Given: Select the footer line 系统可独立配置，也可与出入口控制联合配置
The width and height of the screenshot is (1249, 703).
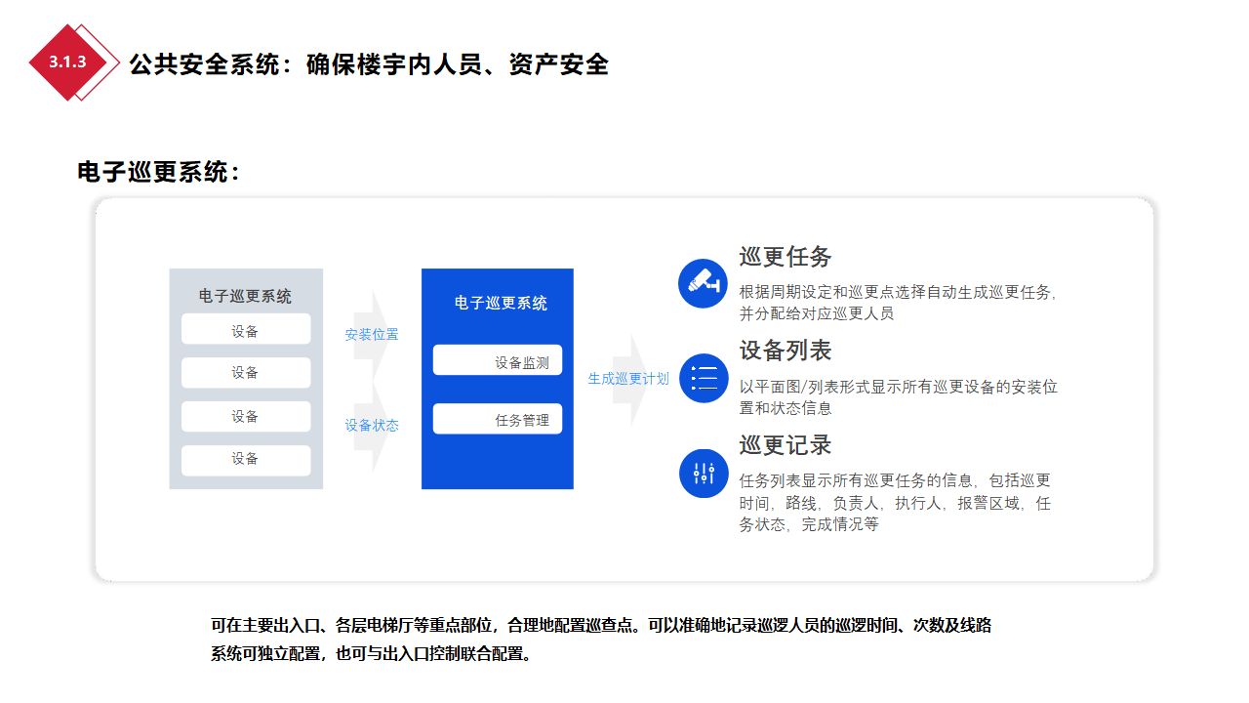Looking at the screenshot, I should 371,654.
